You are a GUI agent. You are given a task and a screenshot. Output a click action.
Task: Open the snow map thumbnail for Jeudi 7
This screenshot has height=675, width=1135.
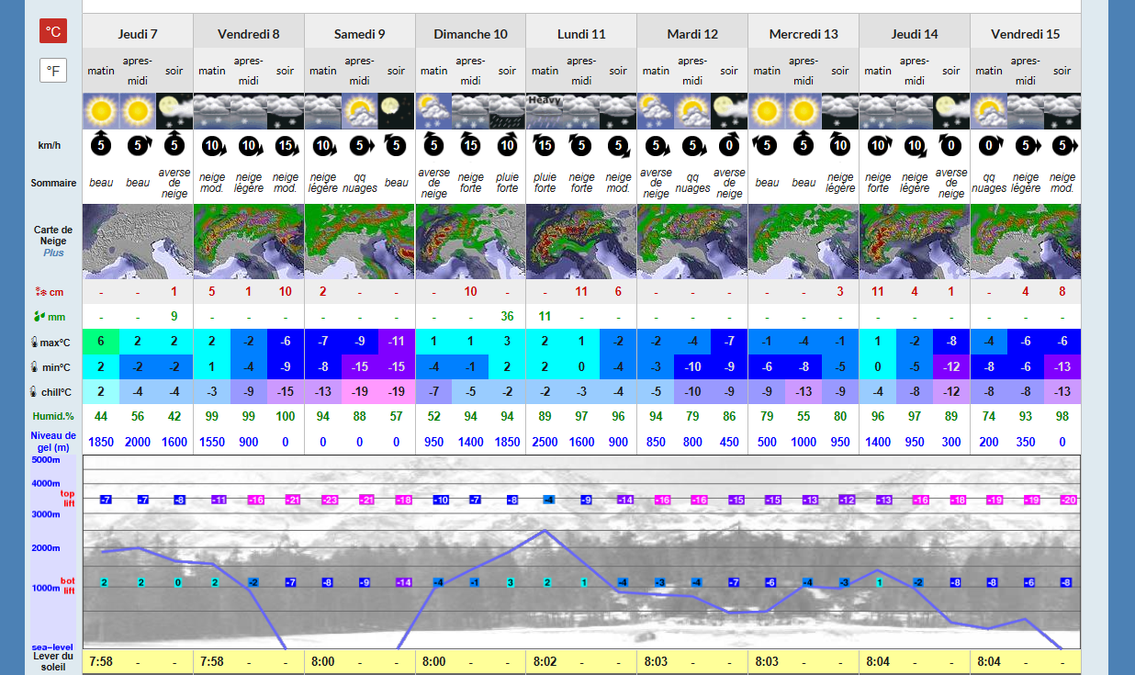138,241
